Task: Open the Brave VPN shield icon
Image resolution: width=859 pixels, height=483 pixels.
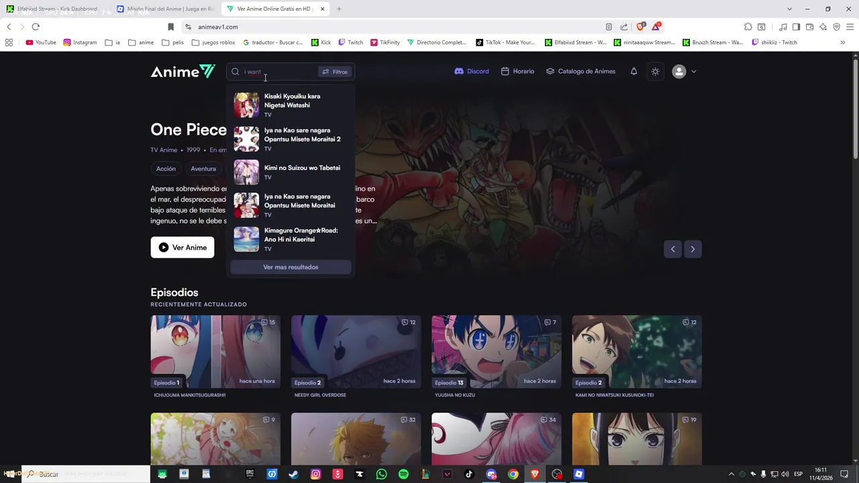Action: pyautogui.click(x=836, y=27)
